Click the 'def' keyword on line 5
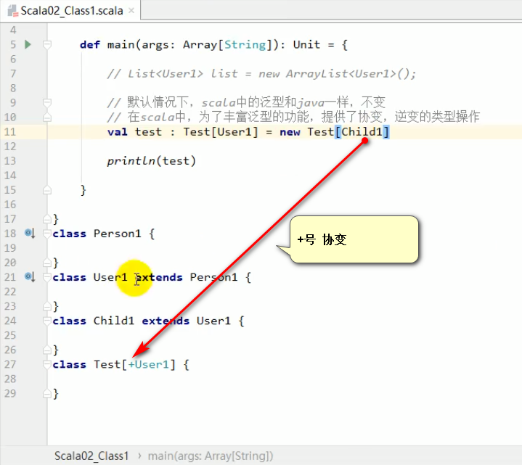The height and width of the screenshot is (465, 522). 90,44
